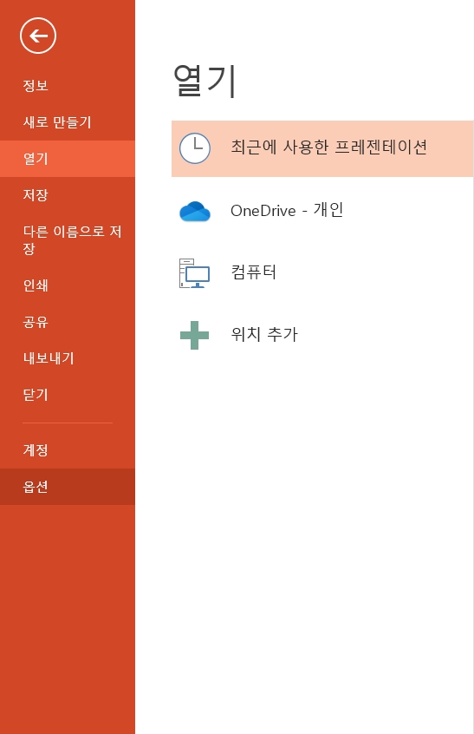The height and width of the screenshot is (734, 474).
Task: Click 위치 추가 label
Action: (x=264, y=335)
